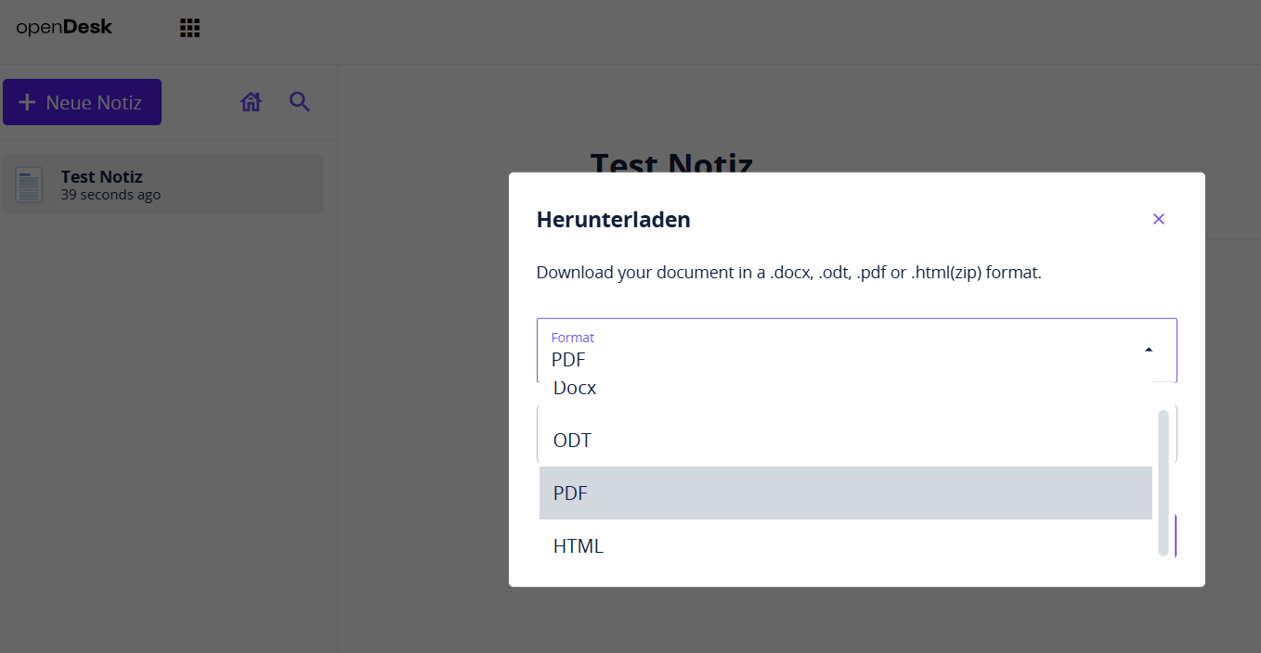
Task: Choose PDF from the format list
Action: coord(568,493)
